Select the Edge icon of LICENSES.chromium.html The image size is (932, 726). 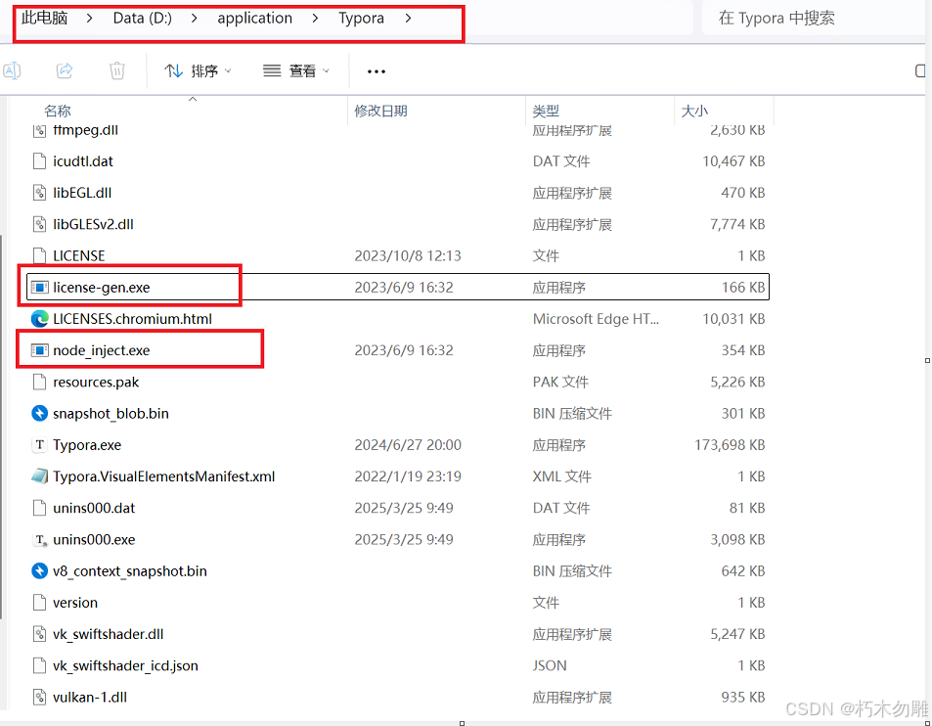click(39, 319)
